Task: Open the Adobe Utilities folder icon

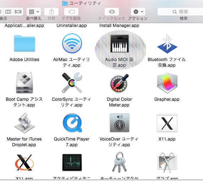Action: click(x=24, y=43)
